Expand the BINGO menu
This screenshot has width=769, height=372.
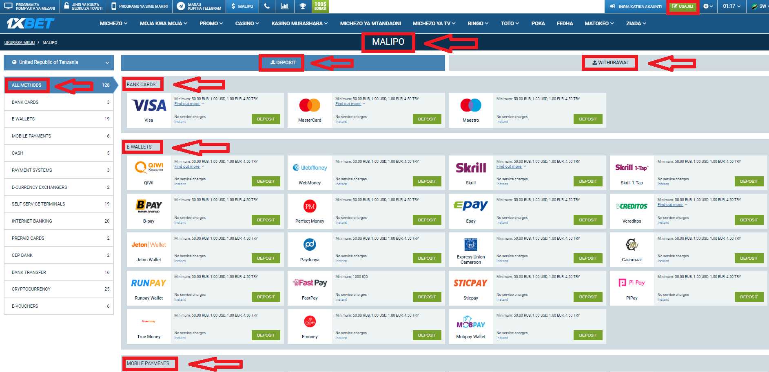point(478,24)
